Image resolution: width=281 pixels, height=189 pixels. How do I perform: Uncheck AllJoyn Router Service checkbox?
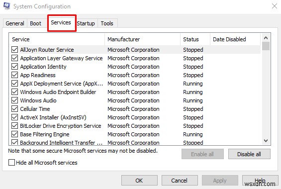click(14, 50)
